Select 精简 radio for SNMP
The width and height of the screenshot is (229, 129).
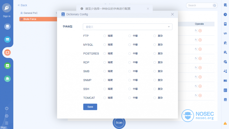click(105, 80)
